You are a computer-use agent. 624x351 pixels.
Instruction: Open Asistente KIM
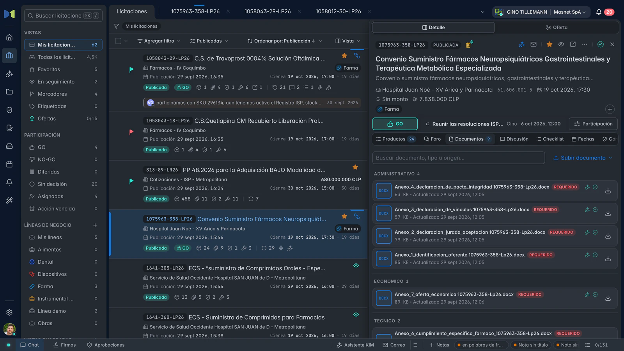coord(355,345)
